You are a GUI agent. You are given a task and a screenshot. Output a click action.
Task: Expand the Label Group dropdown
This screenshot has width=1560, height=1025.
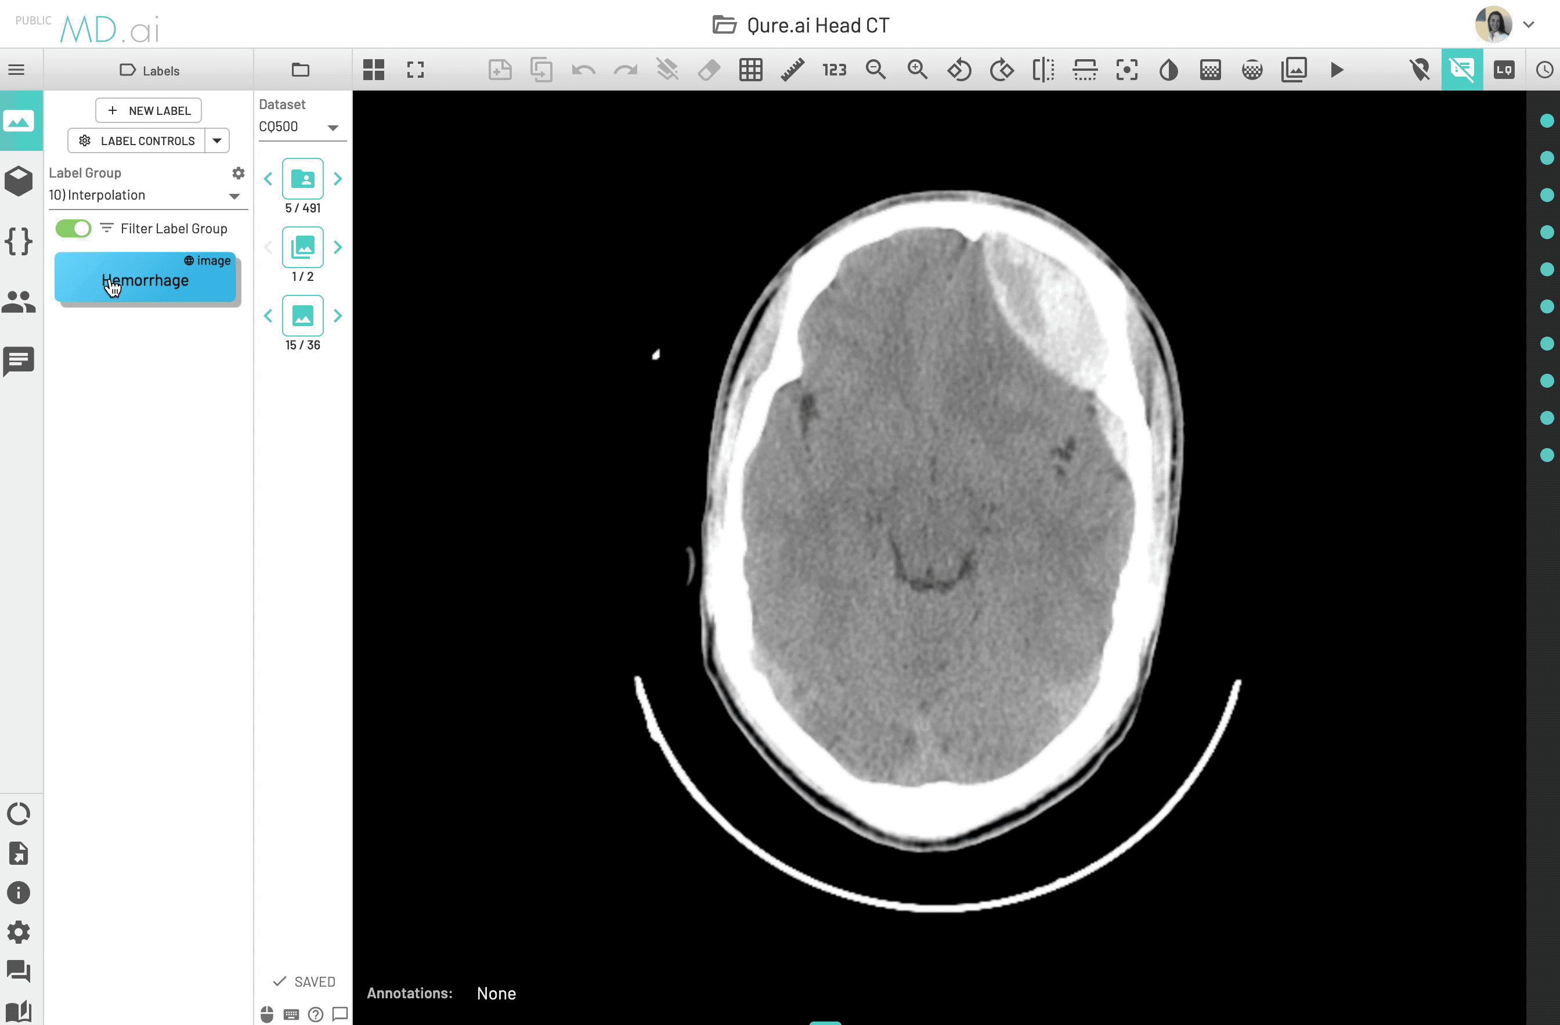point(234,195)
